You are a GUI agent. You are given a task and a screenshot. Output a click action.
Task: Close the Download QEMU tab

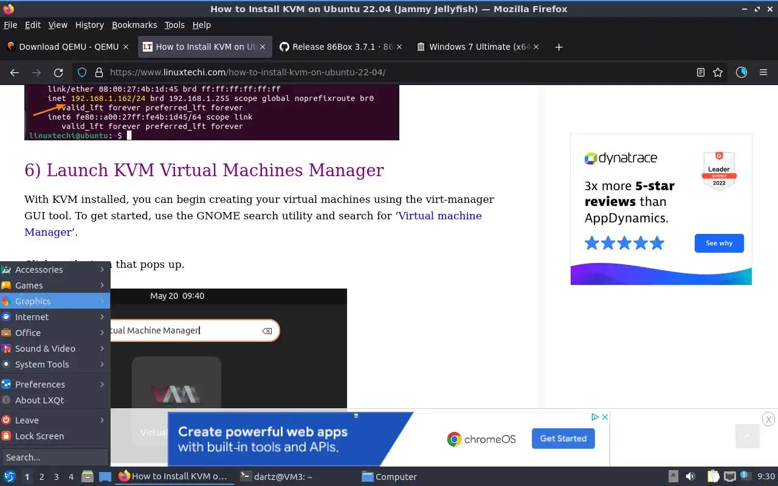pyautogui.click(x=126, y=47)
